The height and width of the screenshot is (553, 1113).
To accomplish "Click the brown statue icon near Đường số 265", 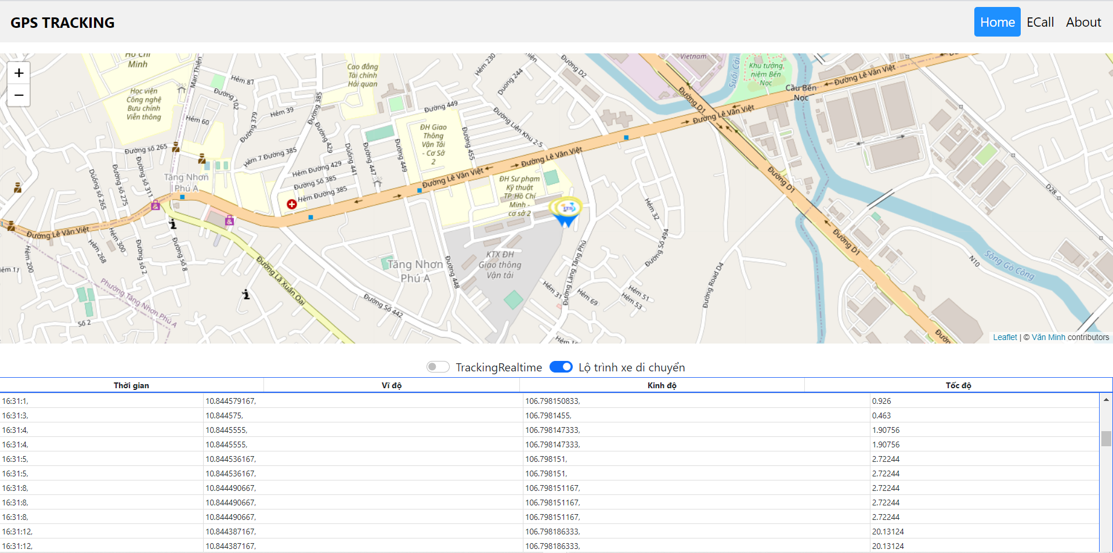I will click(x=175, y=147).
